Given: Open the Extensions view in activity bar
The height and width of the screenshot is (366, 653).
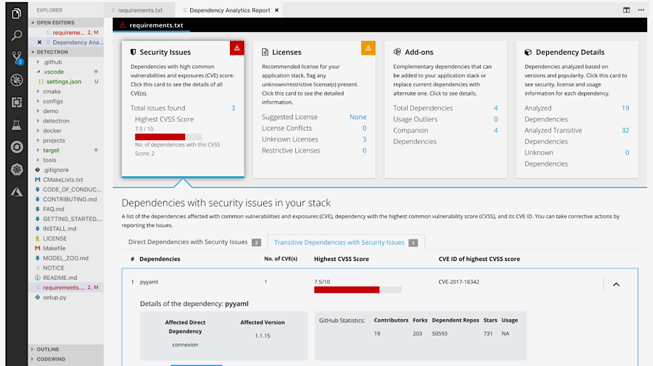Looking at the screenshot, I should tap(16, 102).
